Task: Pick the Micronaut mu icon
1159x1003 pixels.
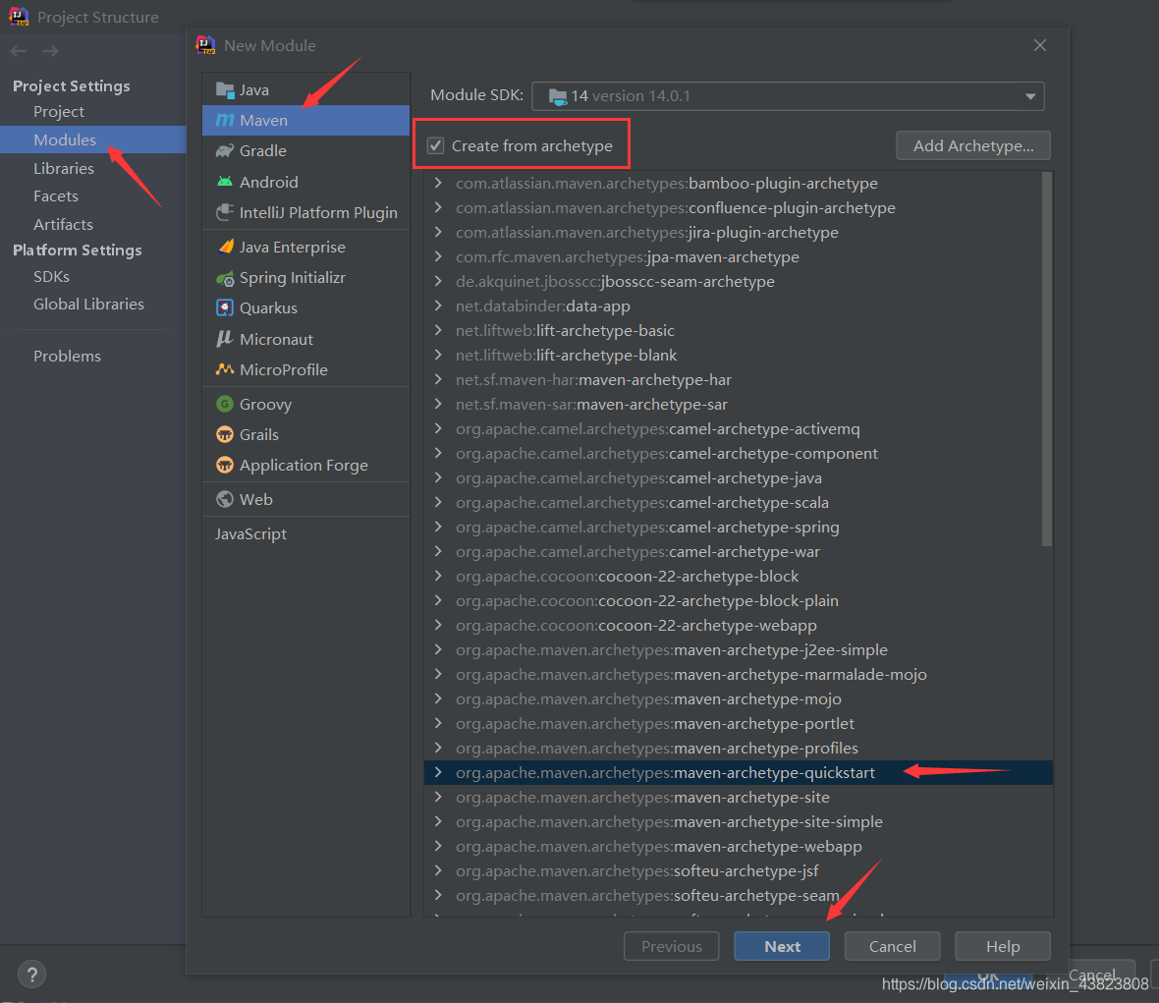Action: (225, 339)
